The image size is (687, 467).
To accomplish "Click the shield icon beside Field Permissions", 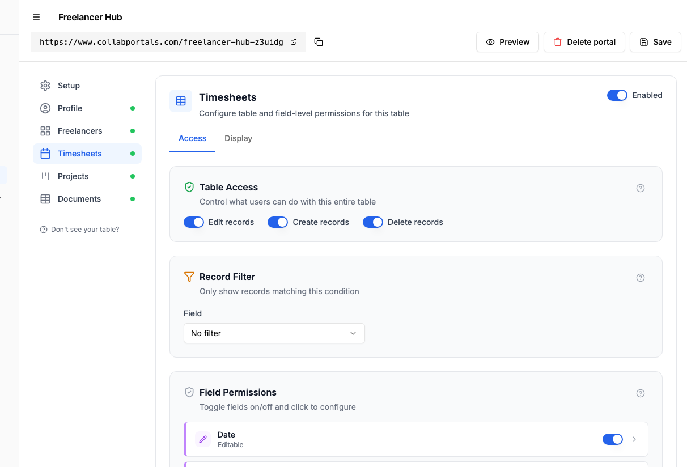I will tap(189, 392).
